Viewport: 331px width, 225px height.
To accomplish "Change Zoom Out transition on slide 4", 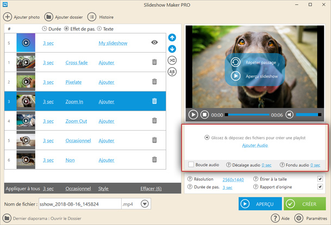I will click(x=76, y=121).
